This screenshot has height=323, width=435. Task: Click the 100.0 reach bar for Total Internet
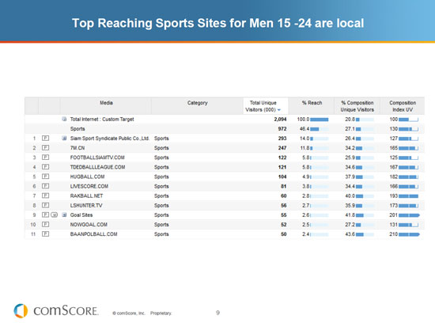pos(320,120)
